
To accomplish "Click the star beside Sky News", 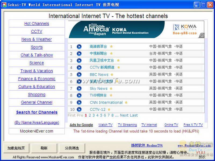I will point(111,88).
